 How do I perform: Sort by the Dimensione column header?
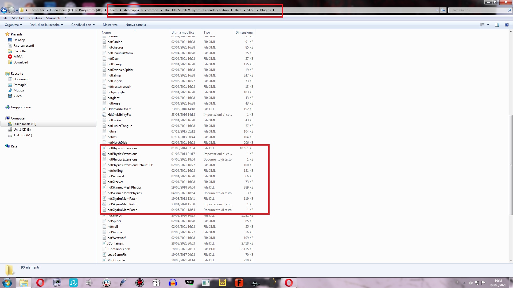[x=244, y=33]
